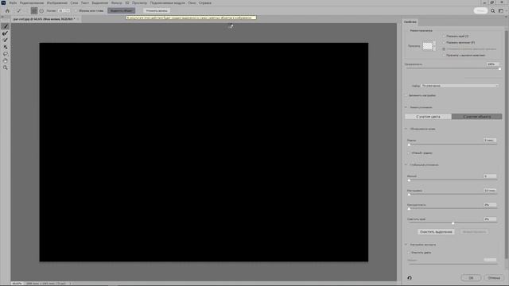Screen dimensions: 509x286
Task: Adjust the Transparency slider handle
Action: (x=499, y=69)
